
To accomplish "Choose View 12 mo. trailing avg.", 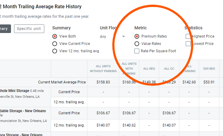I will [x=55, y=51].
